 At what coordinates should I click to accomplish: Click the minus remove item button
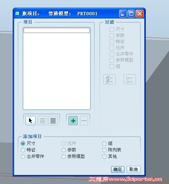[x=84, y=121]
